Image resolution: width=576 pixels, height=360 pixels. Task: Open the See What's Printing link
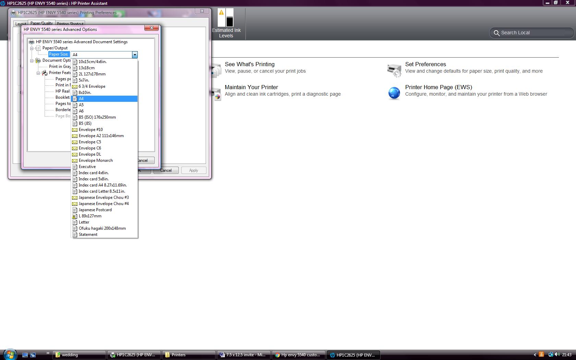(250, 64)
